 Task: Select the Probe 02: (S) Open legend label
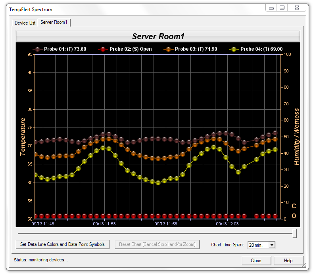pyautogui.click(x=131, y=49)
